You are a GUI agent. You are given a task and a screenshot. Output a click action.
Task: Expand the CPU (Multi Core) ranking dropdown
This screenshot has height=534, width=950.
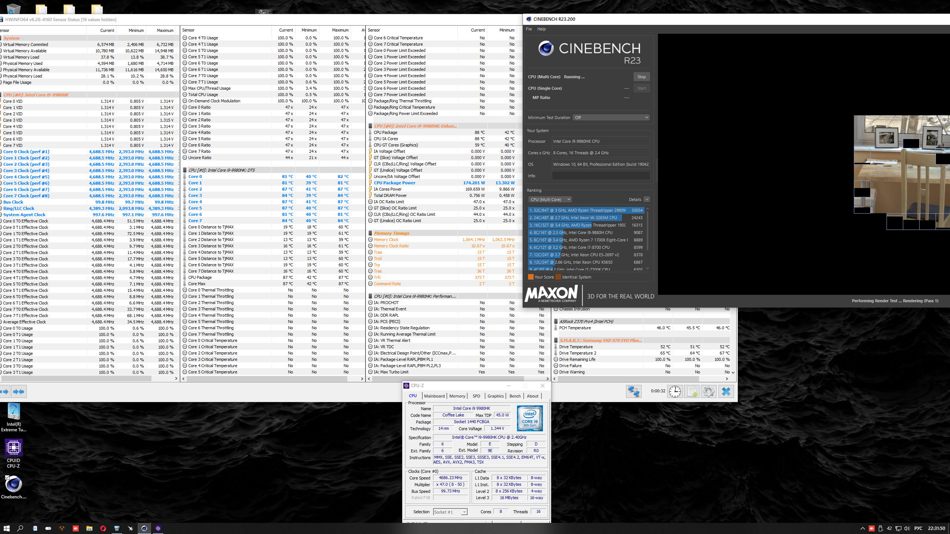[550, 200]
